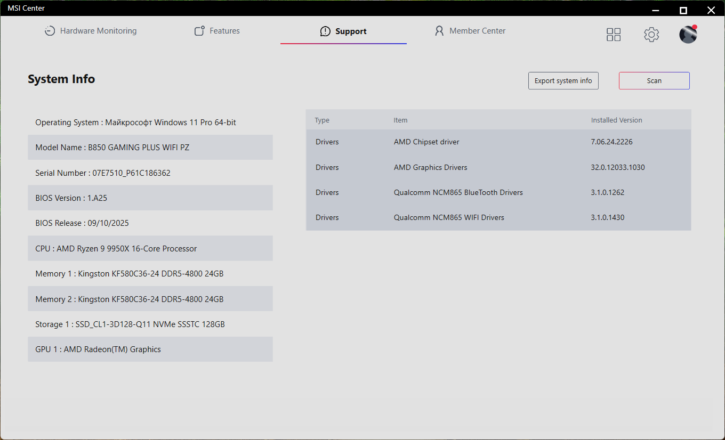Open the user profile avatar
The height and width of the screenshot is (440, 725).
point(688,34)
